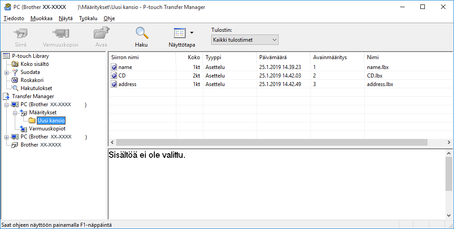Click the file list horizontal scrollbar
This screenshot has height=229, width=454.
pyautogui.click(x=271, y=142)
